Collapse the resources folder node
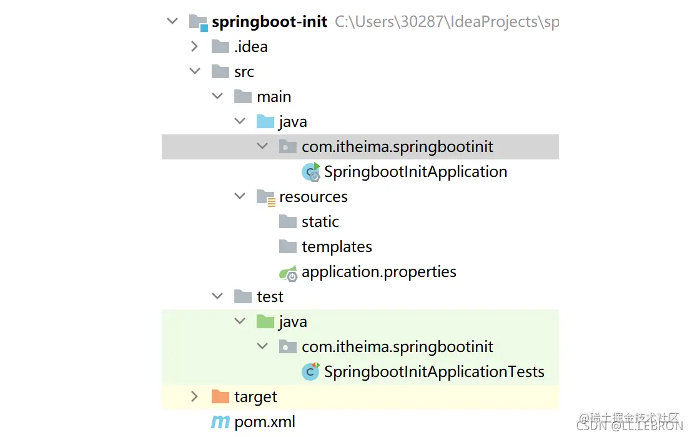This screenshot has width=692, height=437. coord(239,197)
